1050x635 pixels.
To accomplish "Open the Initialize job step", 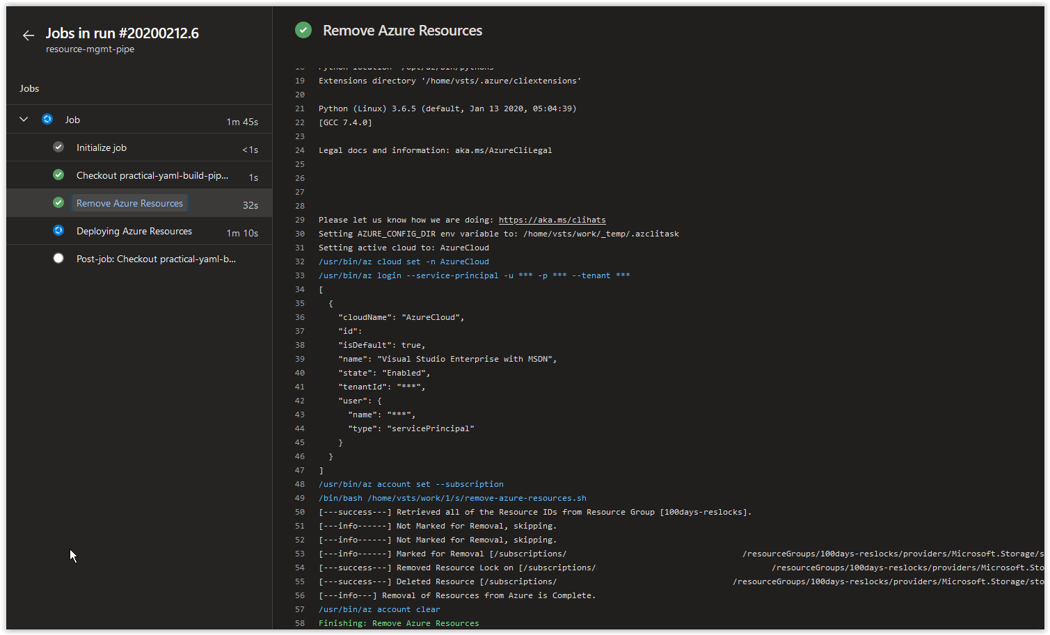I will click(x=139, y=147).
